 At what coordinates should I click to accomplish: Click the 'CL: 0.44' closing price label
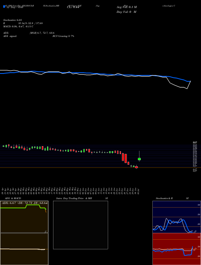pos(73,7)
